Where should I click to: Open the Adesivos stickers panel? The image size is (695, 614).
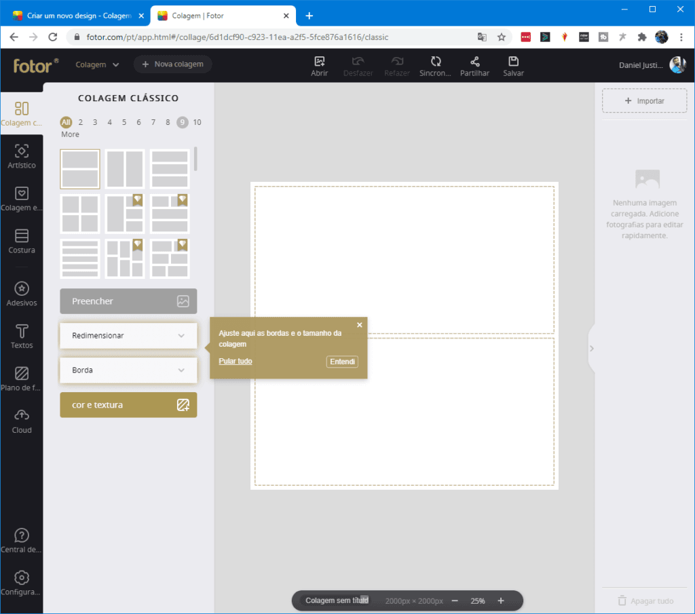click(x=22, y=289)
